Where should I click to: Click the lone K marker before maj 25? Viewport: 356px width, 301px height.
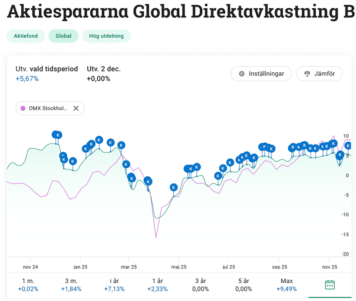tap(174, 187)
